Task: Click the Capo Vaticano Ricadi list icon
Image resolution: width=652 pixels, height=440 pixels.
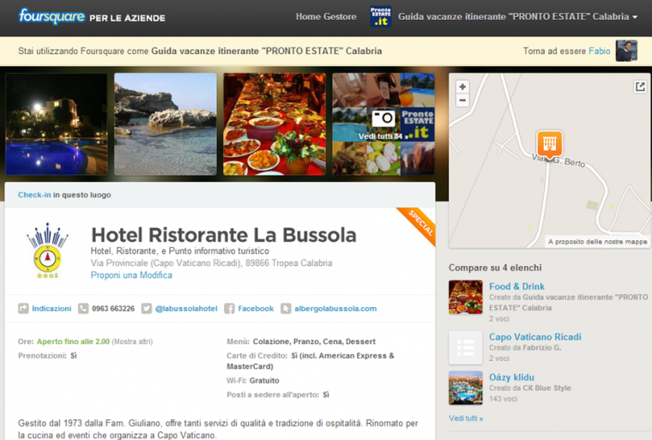Action: [x=465, y=347]
